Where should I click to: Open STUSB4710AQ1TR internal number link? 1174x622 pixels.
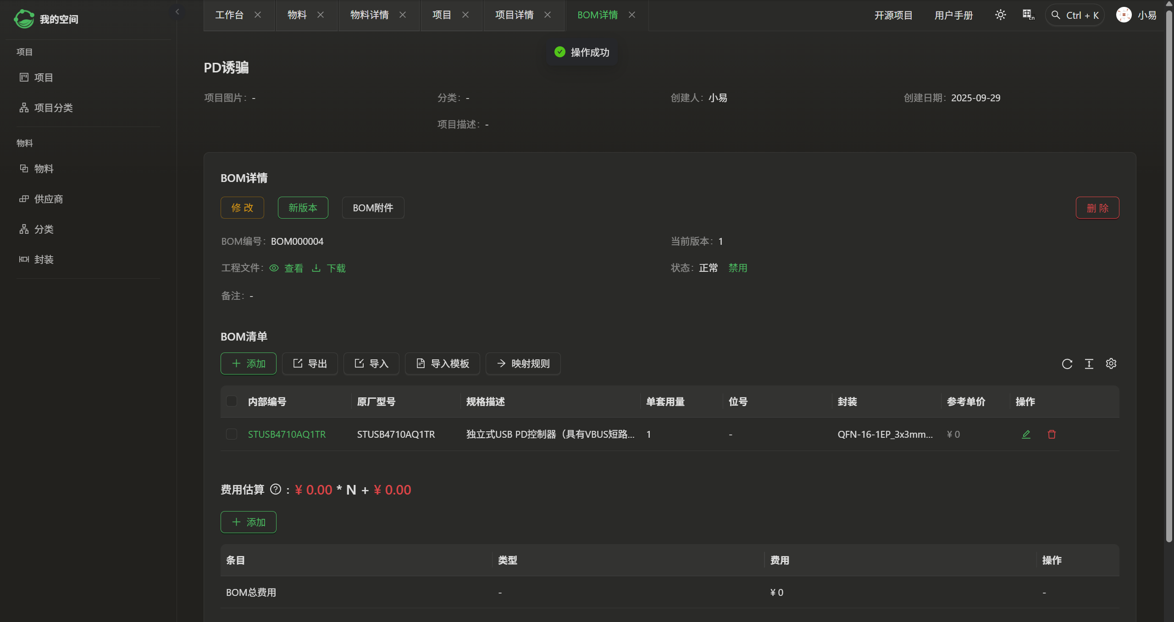click(x=287, y=435)
